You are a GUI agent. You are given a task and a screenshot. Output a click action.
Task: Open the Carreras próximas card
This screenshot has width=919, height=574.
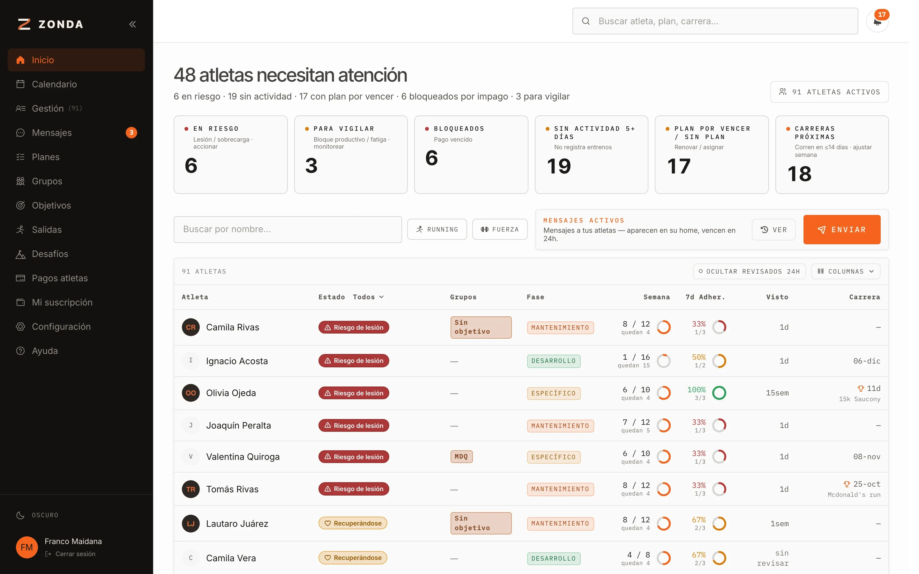coord(832,155)
